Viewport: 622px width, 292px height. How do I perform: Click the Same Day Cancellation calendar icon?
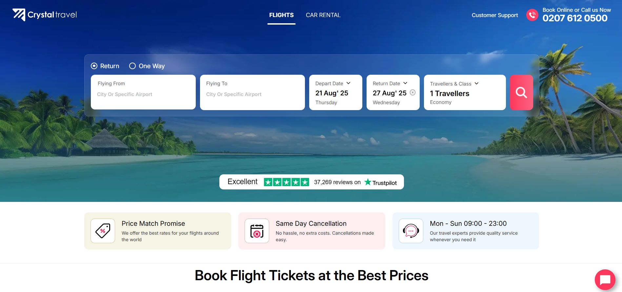[257, 231]
